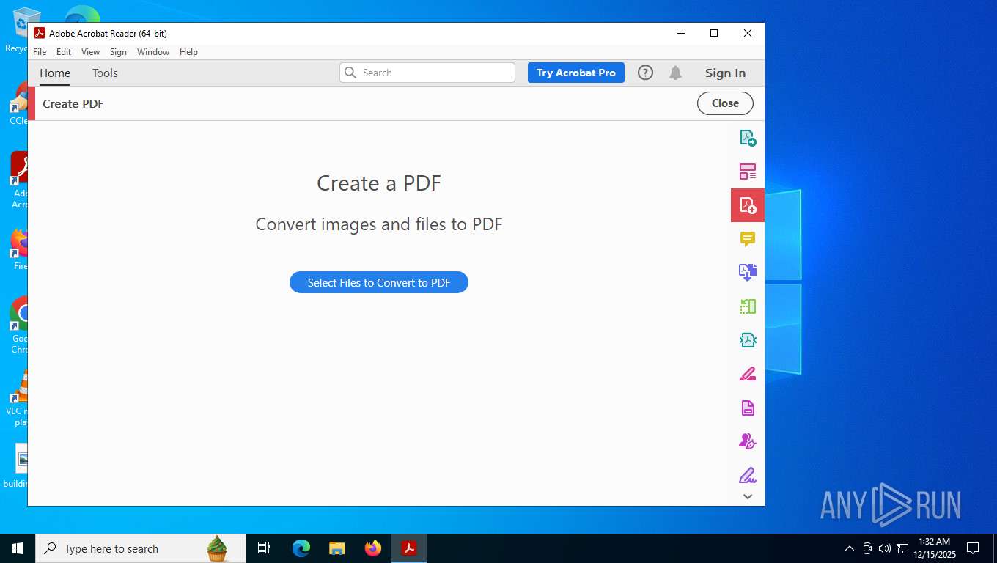Open the Edit menu
This screenshot has height=563, width=997.
(64, 52)
